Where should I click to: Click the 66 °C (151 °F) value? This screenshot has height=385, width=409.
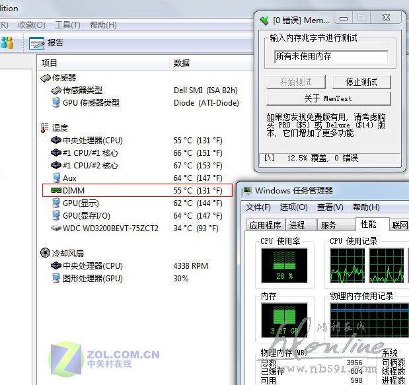(x=198, y=153)
